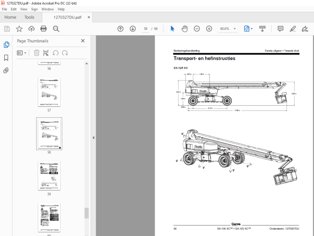Click the 'Page Thumbnails' panel title
The height and width of the screenshot is (236, 314).
coord(32,41)
